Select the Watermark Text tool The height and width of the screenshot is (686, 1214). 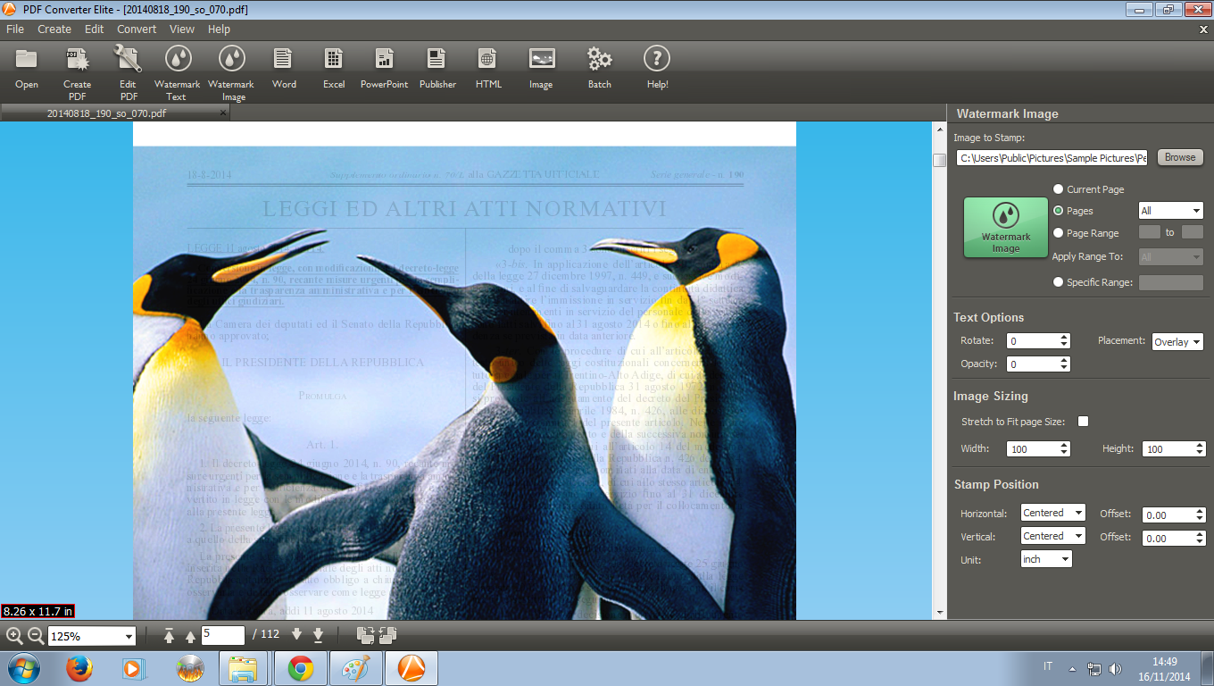177,61
